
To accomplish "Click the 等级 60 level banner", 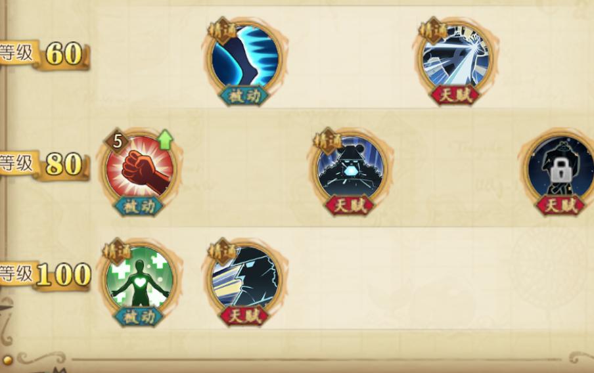I will (x=43, y=54).
